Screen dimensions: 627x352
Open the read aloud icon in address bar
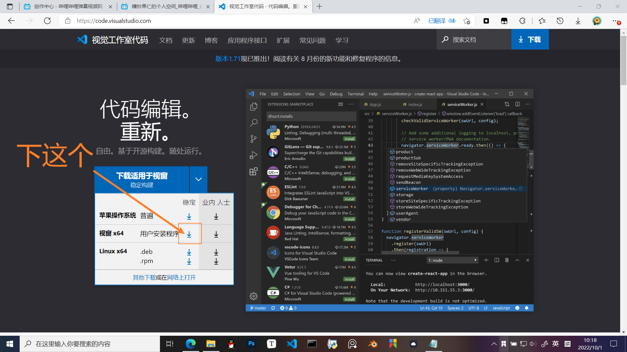(417, 21)
